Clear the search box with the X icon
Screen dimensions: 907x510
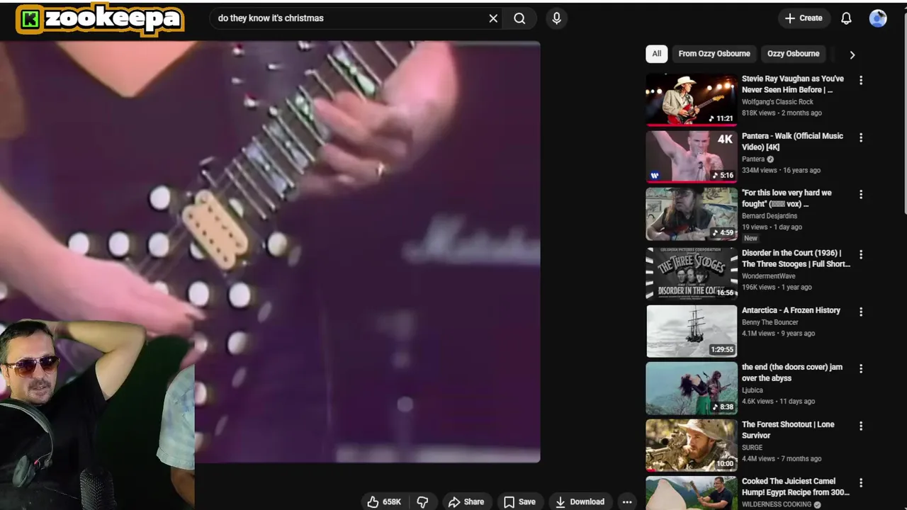(x=493, y=18)
